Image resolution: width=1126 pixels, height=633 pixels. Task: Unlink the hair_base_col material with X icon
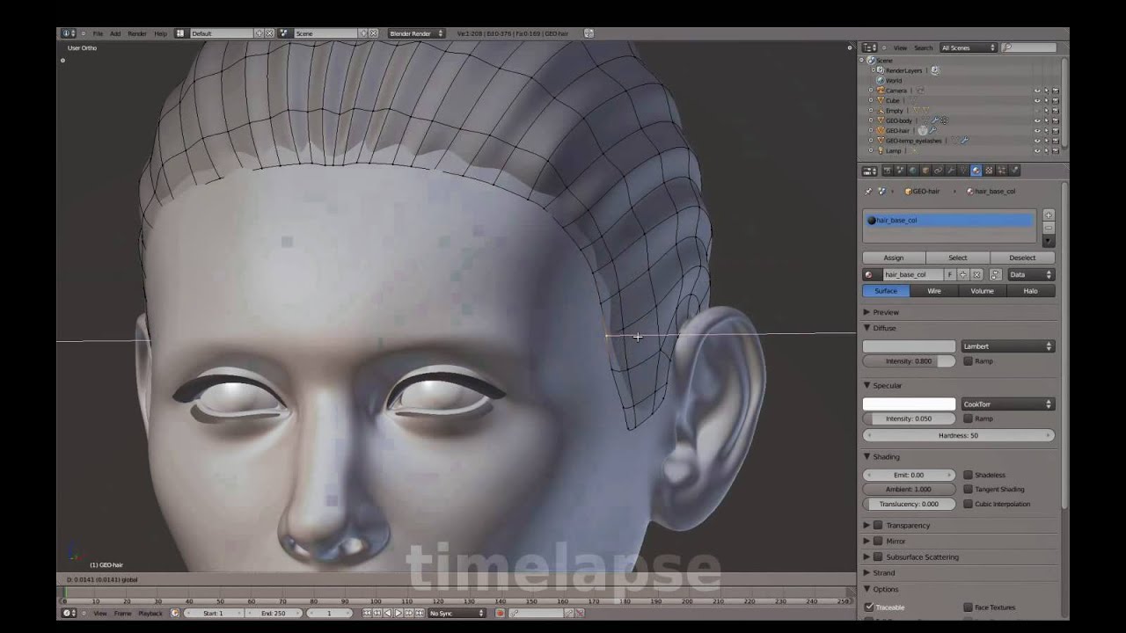pos(976,274)
